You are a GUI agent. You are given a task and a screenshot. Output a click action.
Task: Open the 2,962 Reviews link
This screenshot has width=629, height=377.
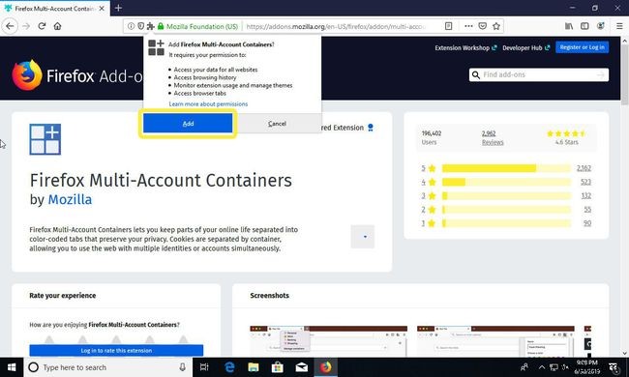click(x=493, y=138)
